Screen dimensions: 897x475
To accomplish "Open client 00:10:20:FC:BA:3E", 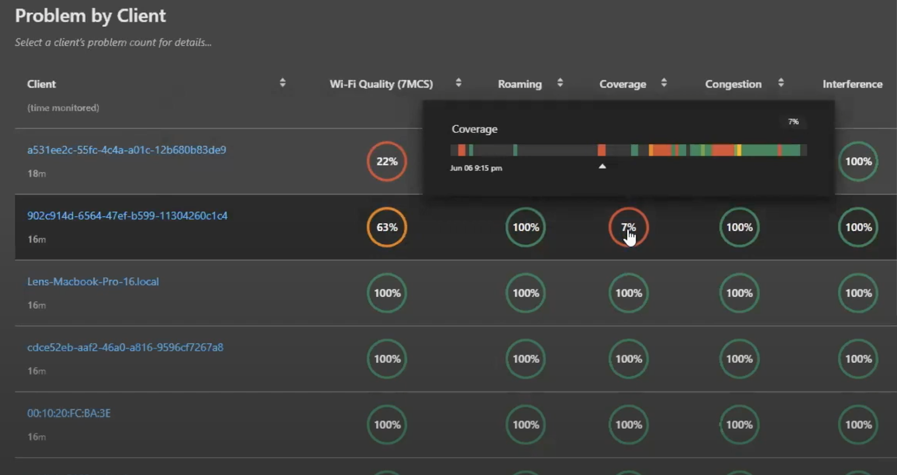I will click(x=69, y=413).
